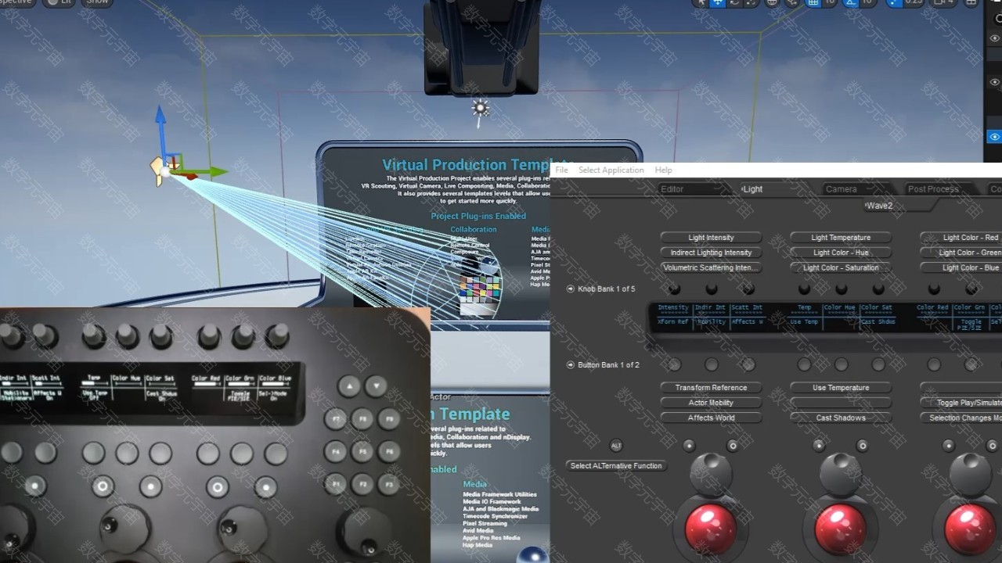Click the knob above the Temp display label

click(804, 288)
